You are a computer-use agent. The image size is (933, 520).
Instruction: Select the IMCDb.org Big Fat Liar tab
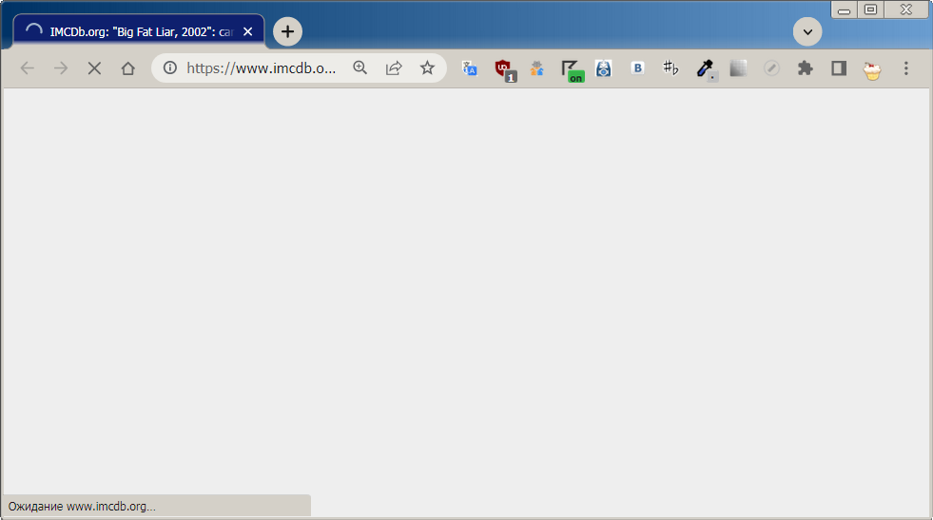pos(139,31)
